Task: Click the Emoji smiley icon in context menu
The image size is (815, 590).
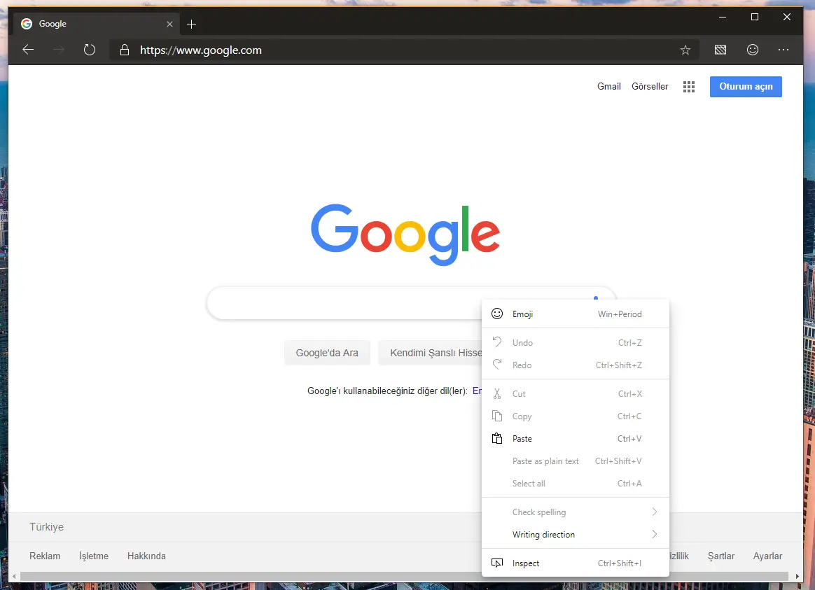Action: click(497, 314)
